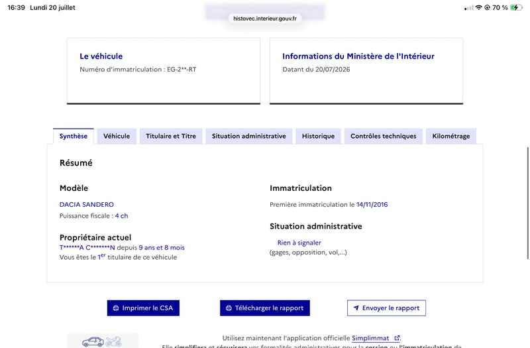This screenshot has height=348, width=530.
Task: Click the Imprimer le CSA button
Action: click(x=143, y=308)
